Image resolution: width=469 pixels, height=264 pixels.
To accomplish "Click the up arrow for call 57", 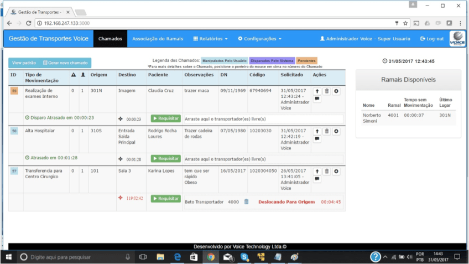I will [317, 172].
